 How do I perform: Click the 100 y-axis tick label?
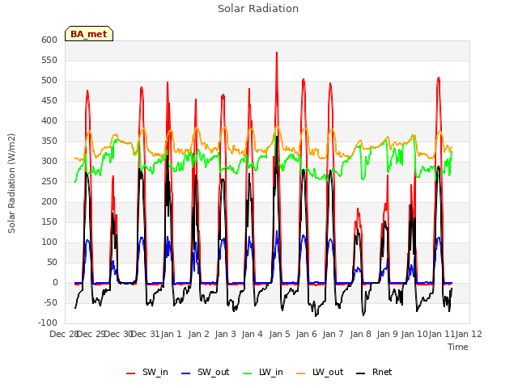point(49,242)
